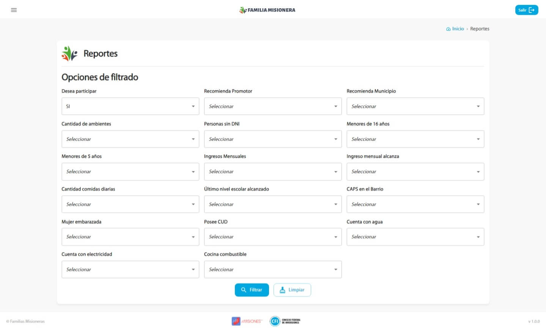Open the Ingresos Mensuales dropdown

point(272,172)
